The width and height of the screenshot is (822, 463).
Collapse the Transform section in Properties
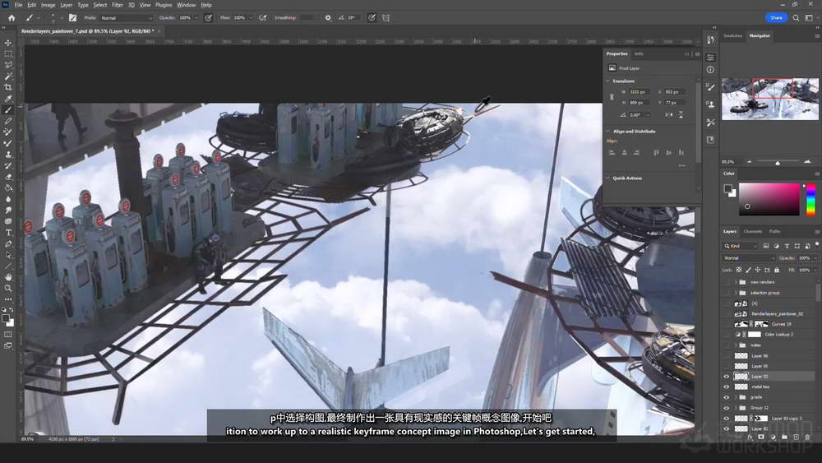click(x=608, y=81)
